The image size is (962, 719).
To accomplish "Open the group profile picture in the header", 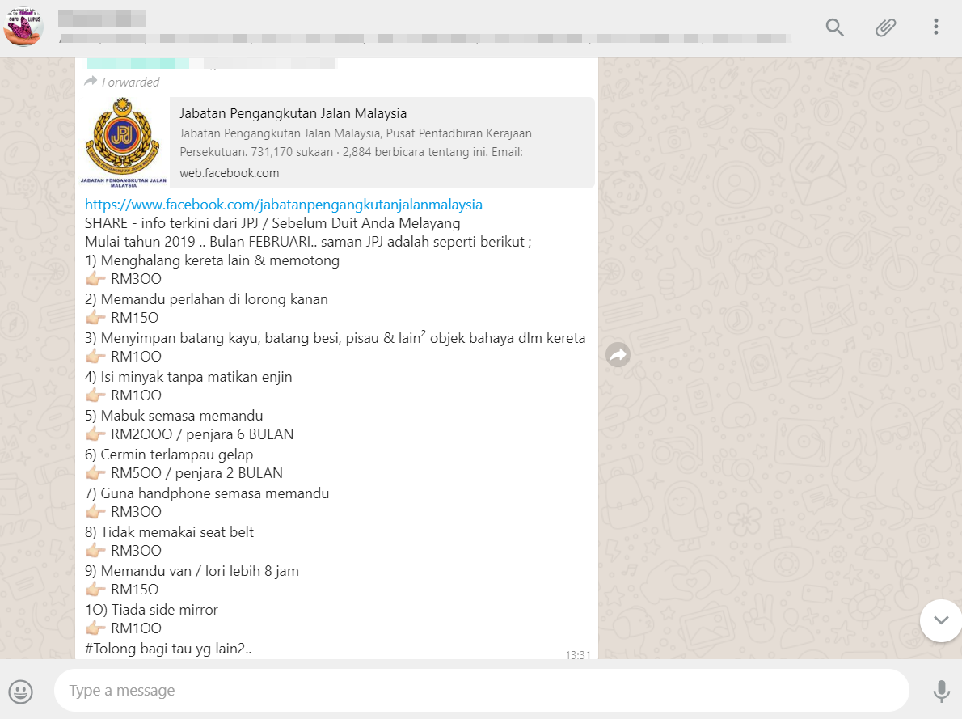I will pos(24,27).
